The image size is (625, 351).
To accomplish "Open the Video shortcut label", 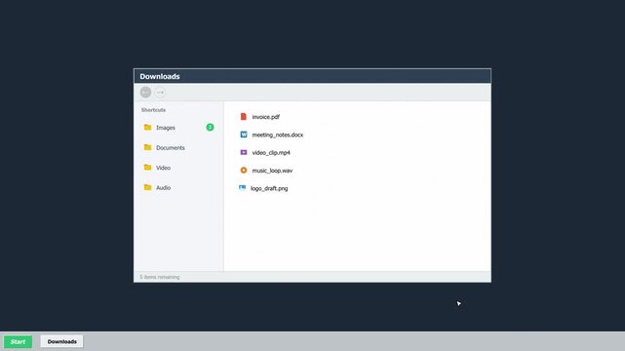I will [x=163, y=168].
